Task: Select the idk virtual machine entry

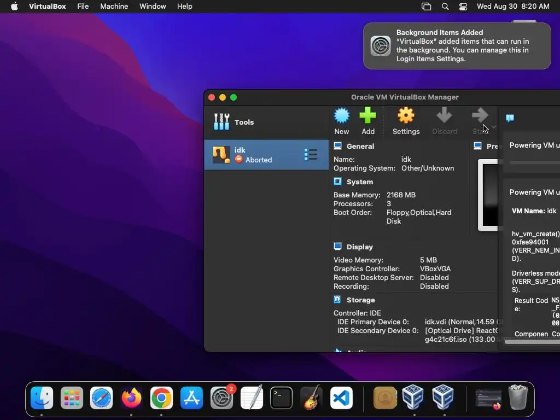Action: 266,155
